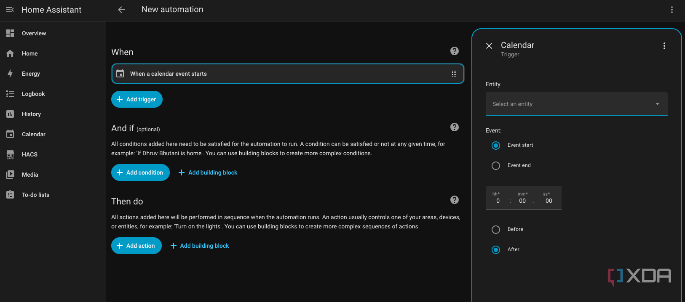The image size is (685, 302).
Task: Click the help icon beside Then do
Action: click(454, 200)
